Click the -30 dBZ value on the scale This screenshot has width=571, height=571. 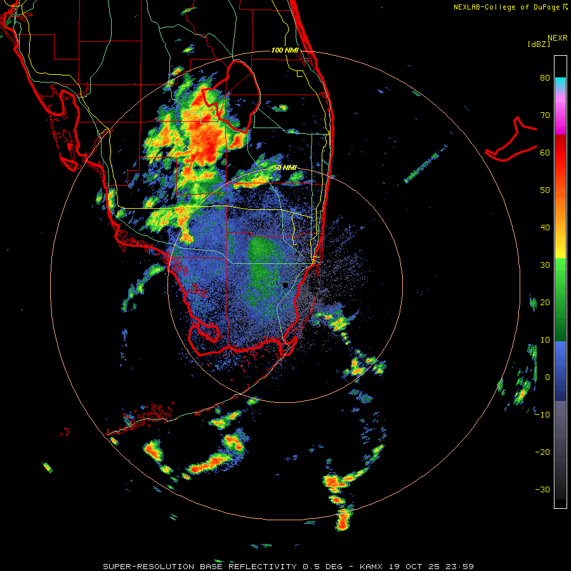(x=542, y=490)
